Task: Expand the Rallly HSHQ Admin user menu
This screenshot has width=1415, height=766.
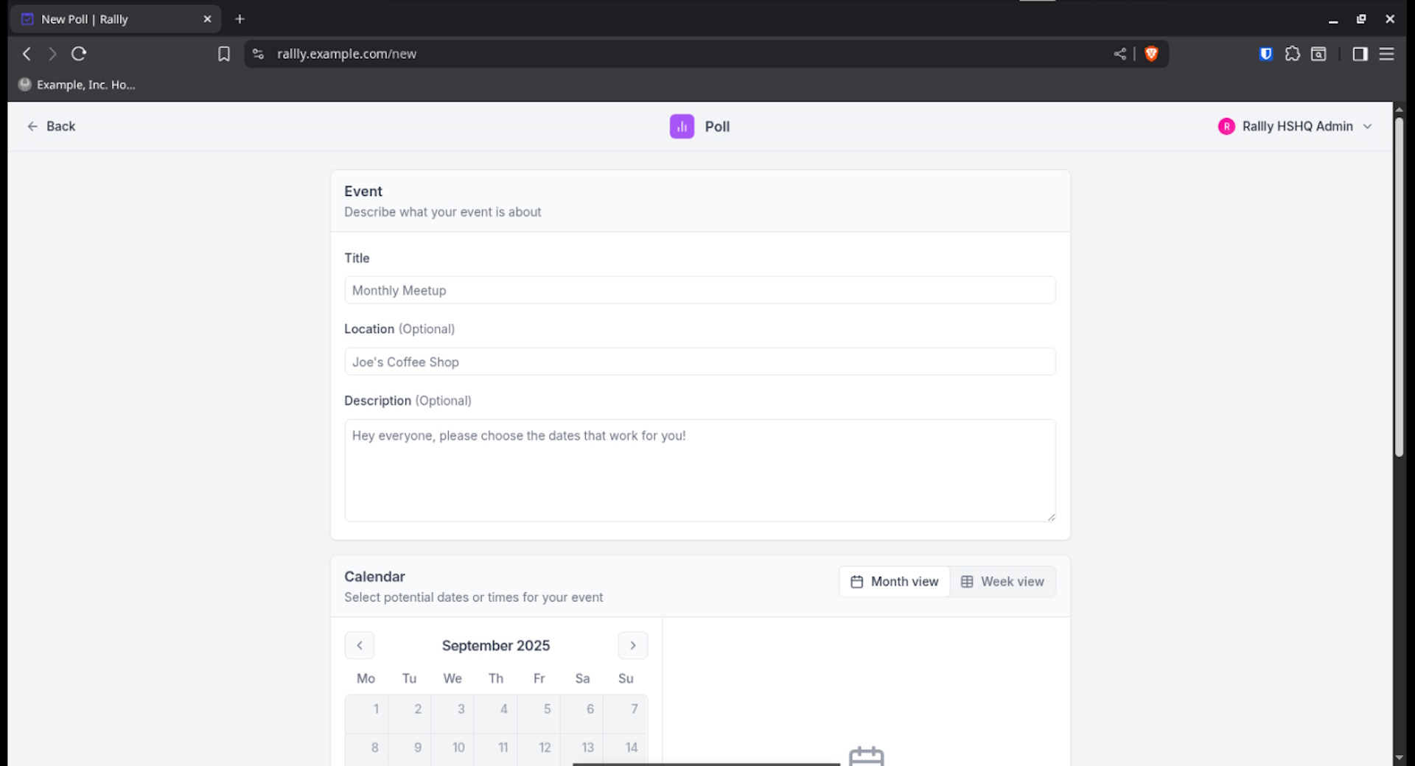Action: click(1296, 127)
